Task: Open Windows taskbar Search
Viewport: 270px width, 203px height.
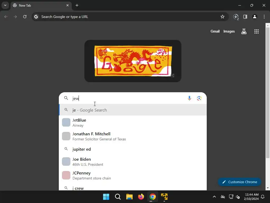Action: (x=118, y=197)
